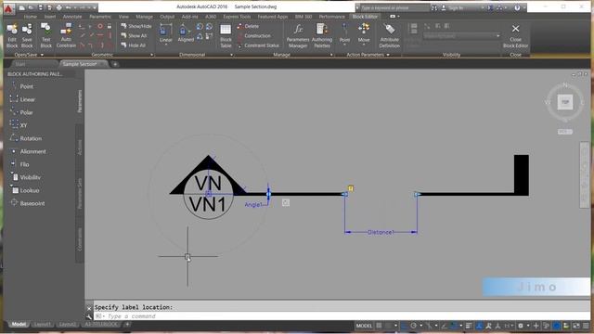Image resolution: width=594 pixels, height=334 pixels.
Task: Toggle Constraint Status display
Action: [x=258, y=45]
